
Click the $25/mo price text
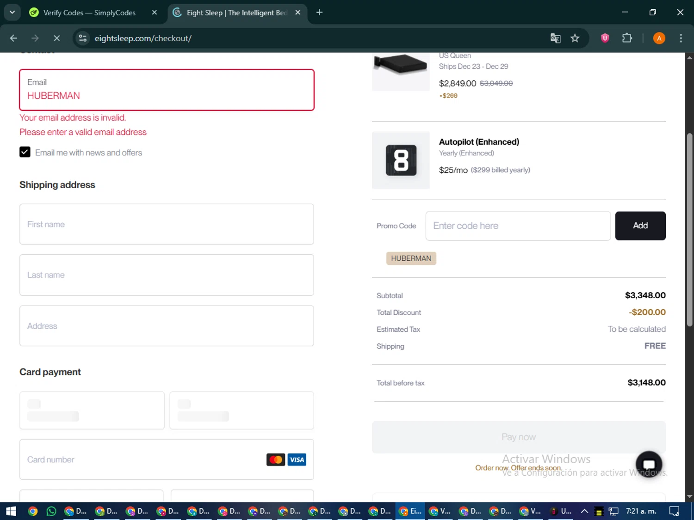453,170
